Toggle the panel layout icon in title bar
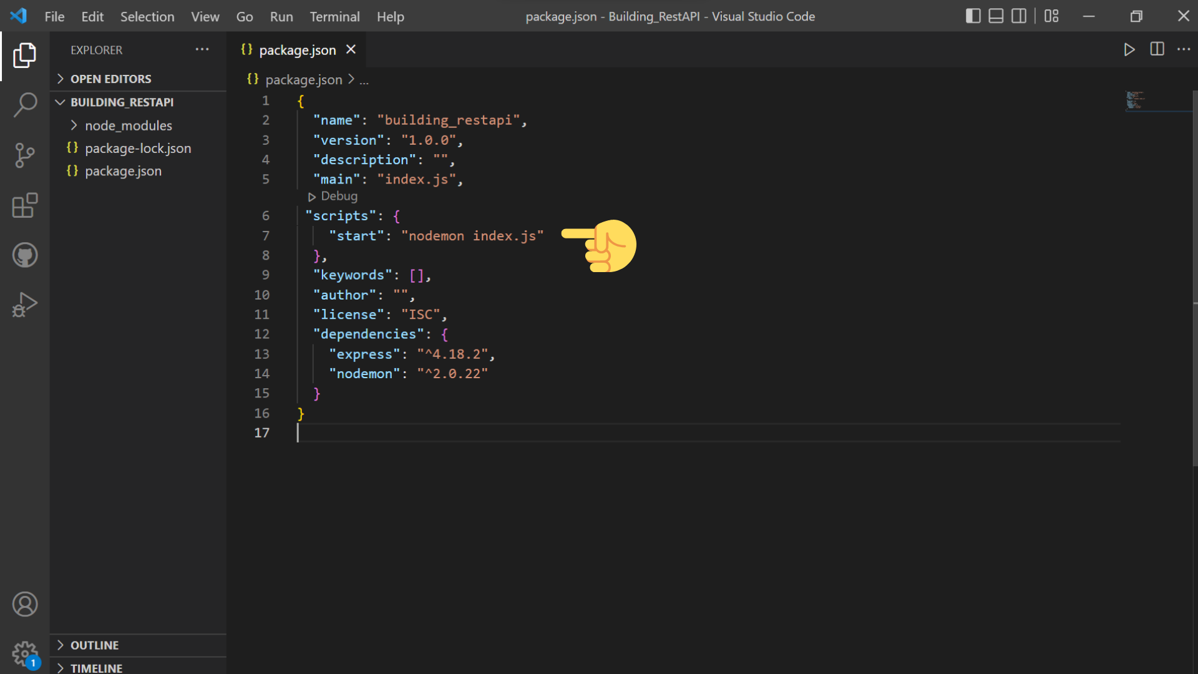Viewport: 1198px width, 674px height. [996, 16]
